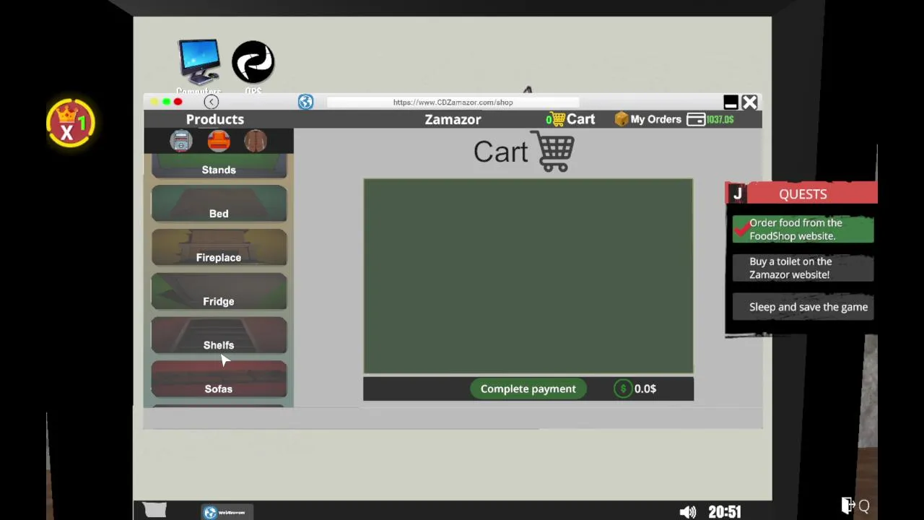Click the 20:51 taskbar clock
The image size is (924, 520).
724,512
